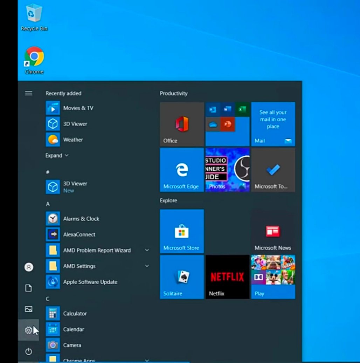Image resolution: width=360 pixels, height=363 pixels.
Task: Launch the Chrome desktop shortcut
Action: (x=34, y=60)
